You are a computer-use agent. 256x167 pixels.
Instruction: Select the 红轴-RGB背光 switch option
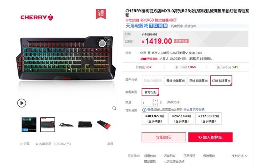221,81
